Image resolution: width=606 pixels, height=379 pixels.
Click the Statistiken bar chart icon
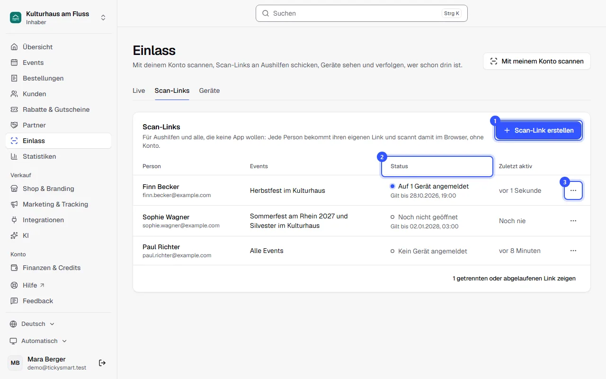(x=14, y=156)
